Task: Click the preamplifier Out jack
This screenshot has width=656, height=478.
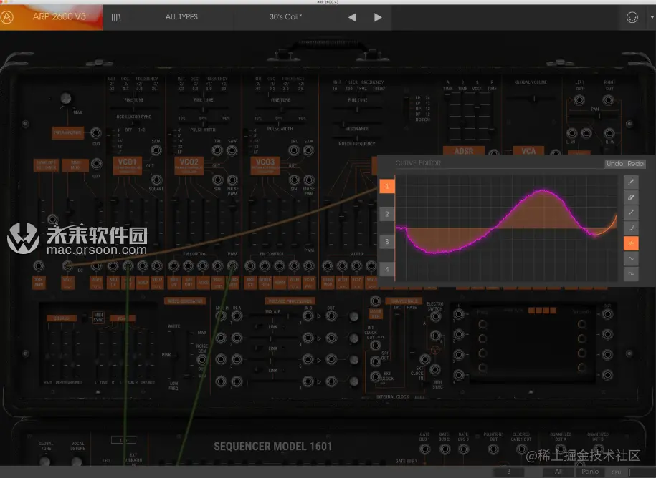Action: point(96,133)
